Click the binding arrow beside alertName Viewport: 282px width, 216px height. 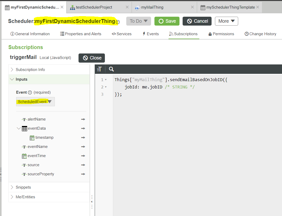(x=83, y=119)
